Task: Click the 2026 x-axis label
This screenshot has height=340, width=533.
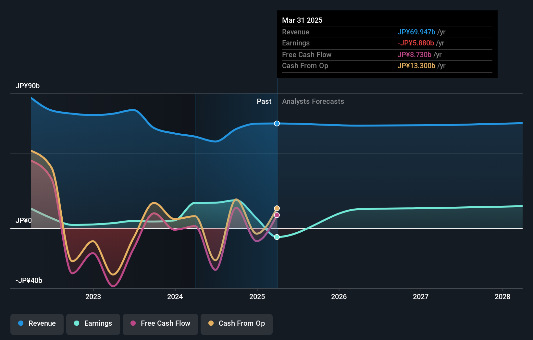Action: tap(339, 297)
